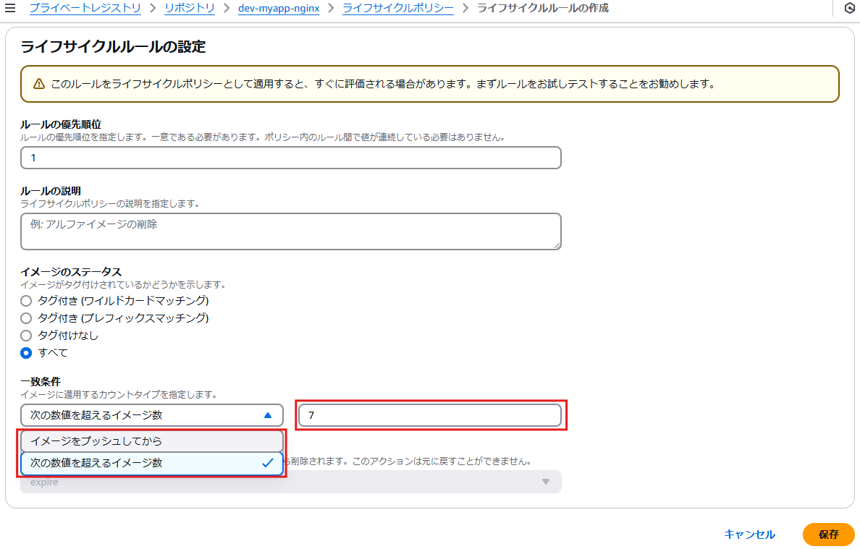This screenshot has width=860, height=549.
Task: Click the イメージのステータス label
Action: click(x=71, y=272)
